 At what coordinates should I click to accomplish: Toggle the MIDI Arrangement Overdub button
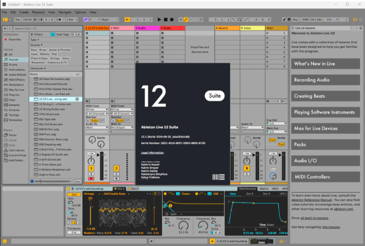181,20
